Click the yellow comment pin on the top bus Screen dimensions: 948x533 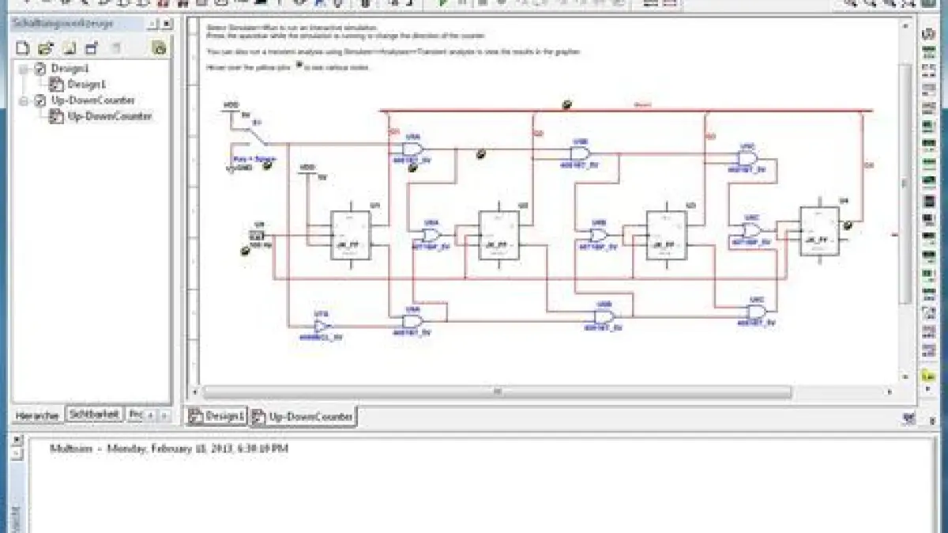[566, 104]
